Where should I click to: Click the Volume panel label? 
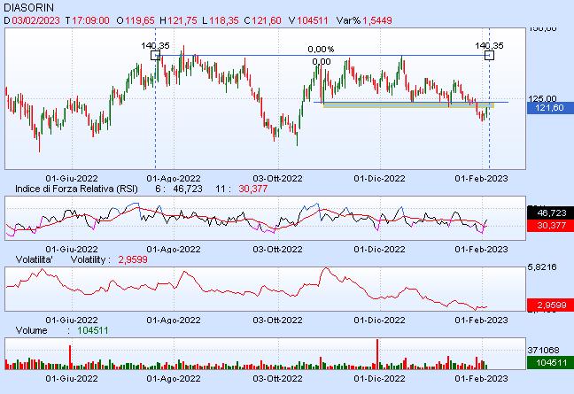click(x=31, y=331)
